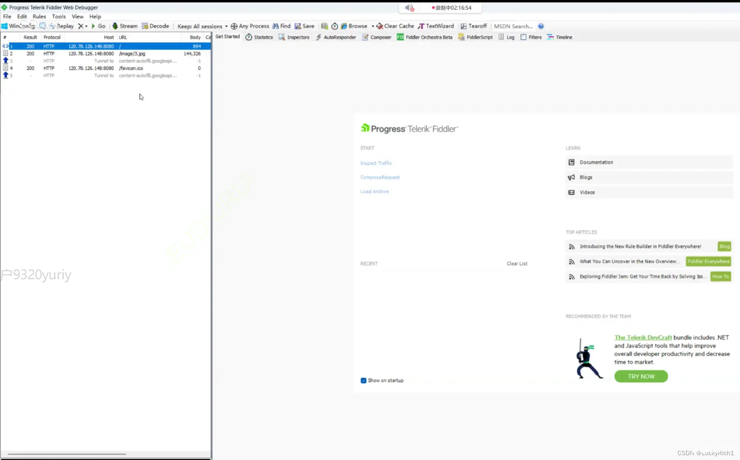Switch to the Inspectors tab

point(294,37)
